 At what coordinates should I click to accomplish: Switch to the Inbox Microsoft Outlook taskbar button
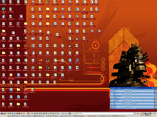coord(93,116)
